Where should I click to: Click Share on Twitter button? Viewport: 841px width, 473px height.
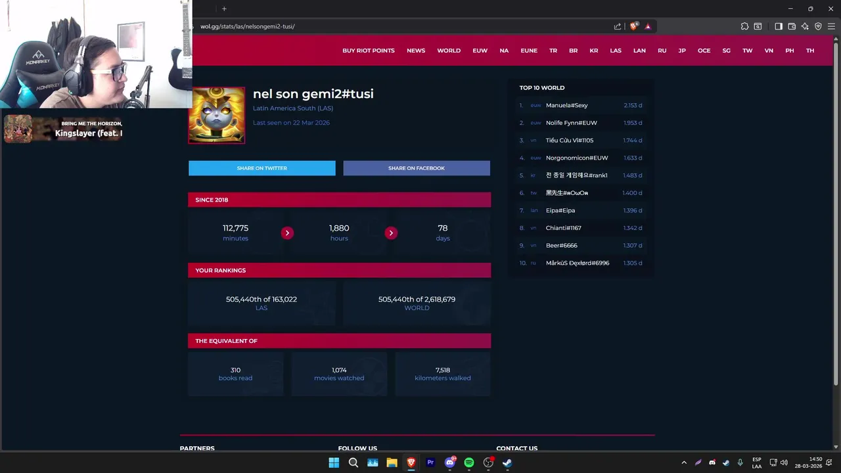click(x=261, y=168)
